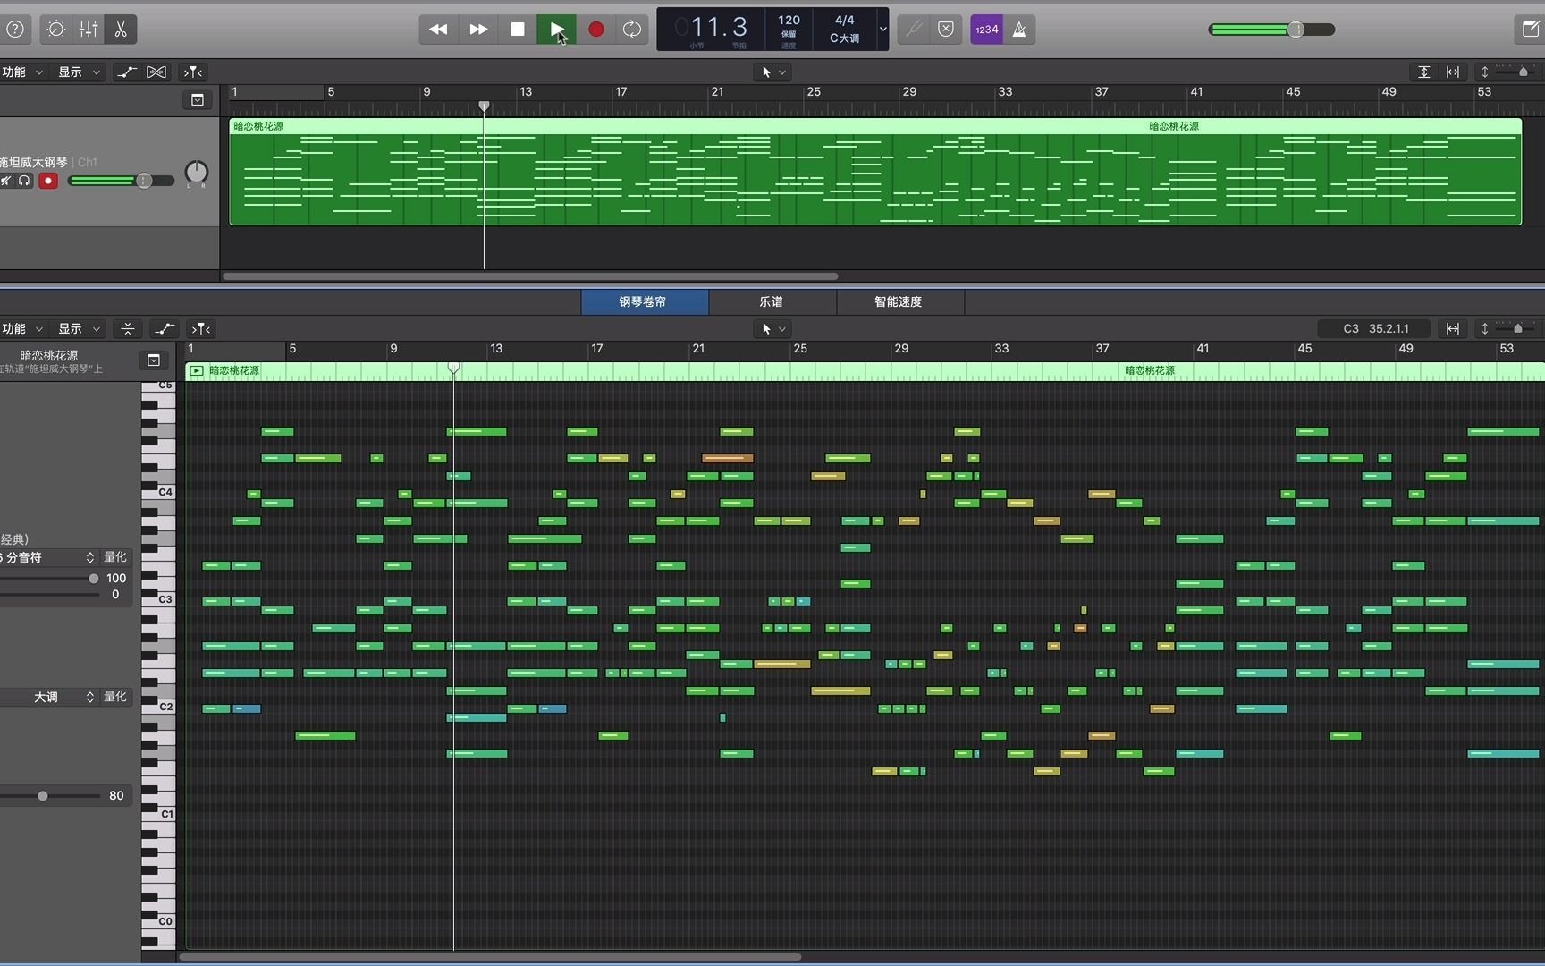Open the LCD display mode dropdown
Screen dimensions: 1545x966
(x=882, y=30)
